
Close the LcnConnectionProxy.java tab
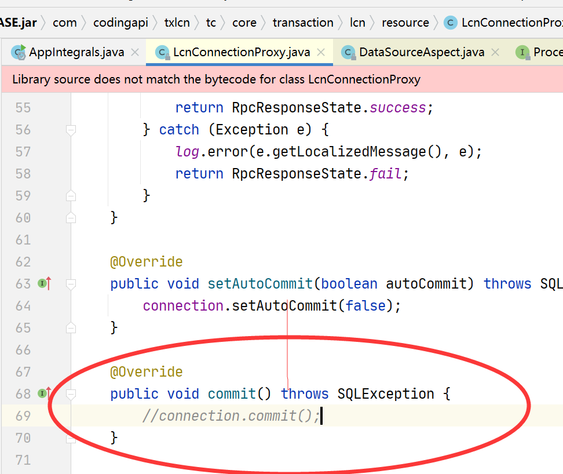[321, 52]
